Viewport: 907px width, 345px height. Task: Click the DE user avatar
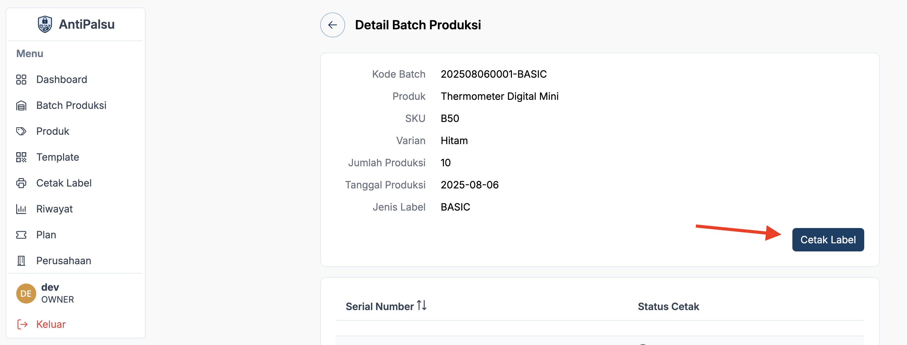(26, 293)
